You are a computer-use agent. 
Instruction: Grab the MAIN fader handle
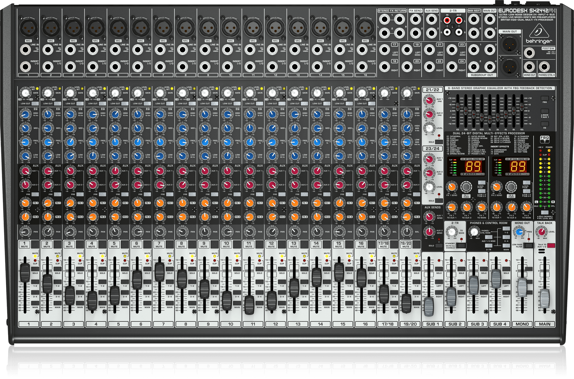pos(545,299)
